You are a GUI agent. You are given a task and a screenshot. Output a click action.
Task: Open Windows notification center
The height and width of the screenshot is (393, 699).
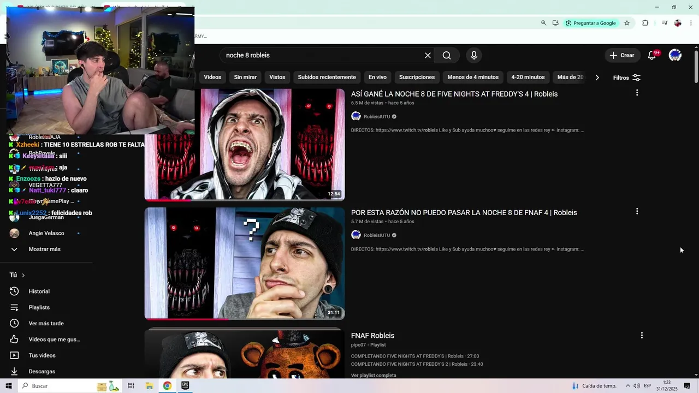click(x=687, y=386)
